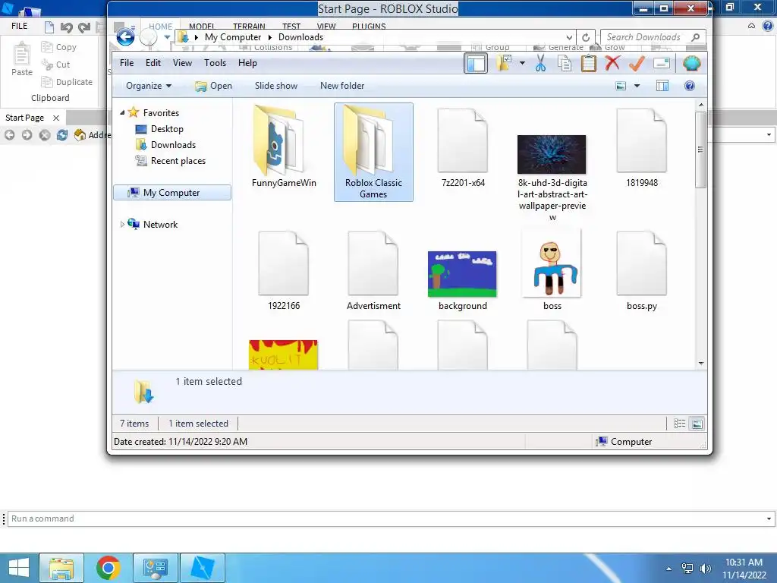
Task: Open the Edit menu in Explorer
Action: click(153, 63)
